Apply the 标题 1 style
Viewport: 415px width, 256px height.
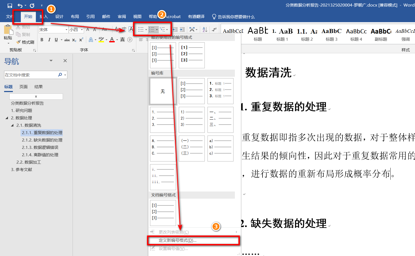[x=282, y=34]
